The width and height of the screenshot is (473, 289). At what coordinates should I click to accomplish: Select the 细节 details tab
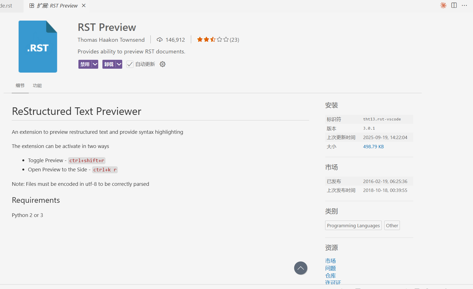[x=20, y=86]
